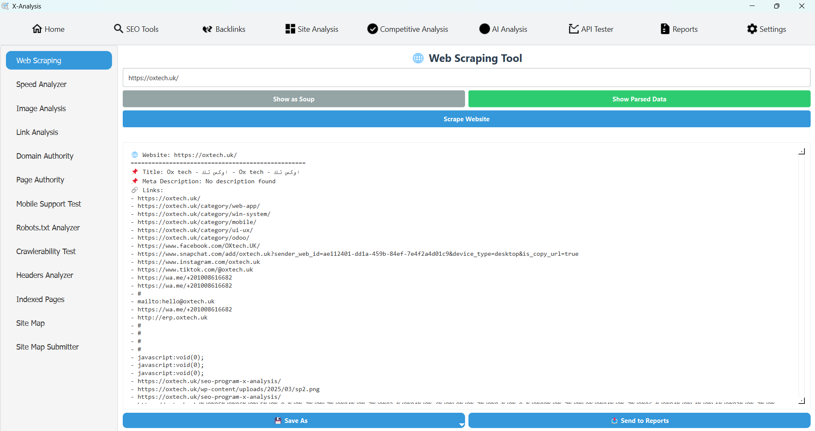Open Image Analysis in the sidebar
815x431 pixels.
59,108
